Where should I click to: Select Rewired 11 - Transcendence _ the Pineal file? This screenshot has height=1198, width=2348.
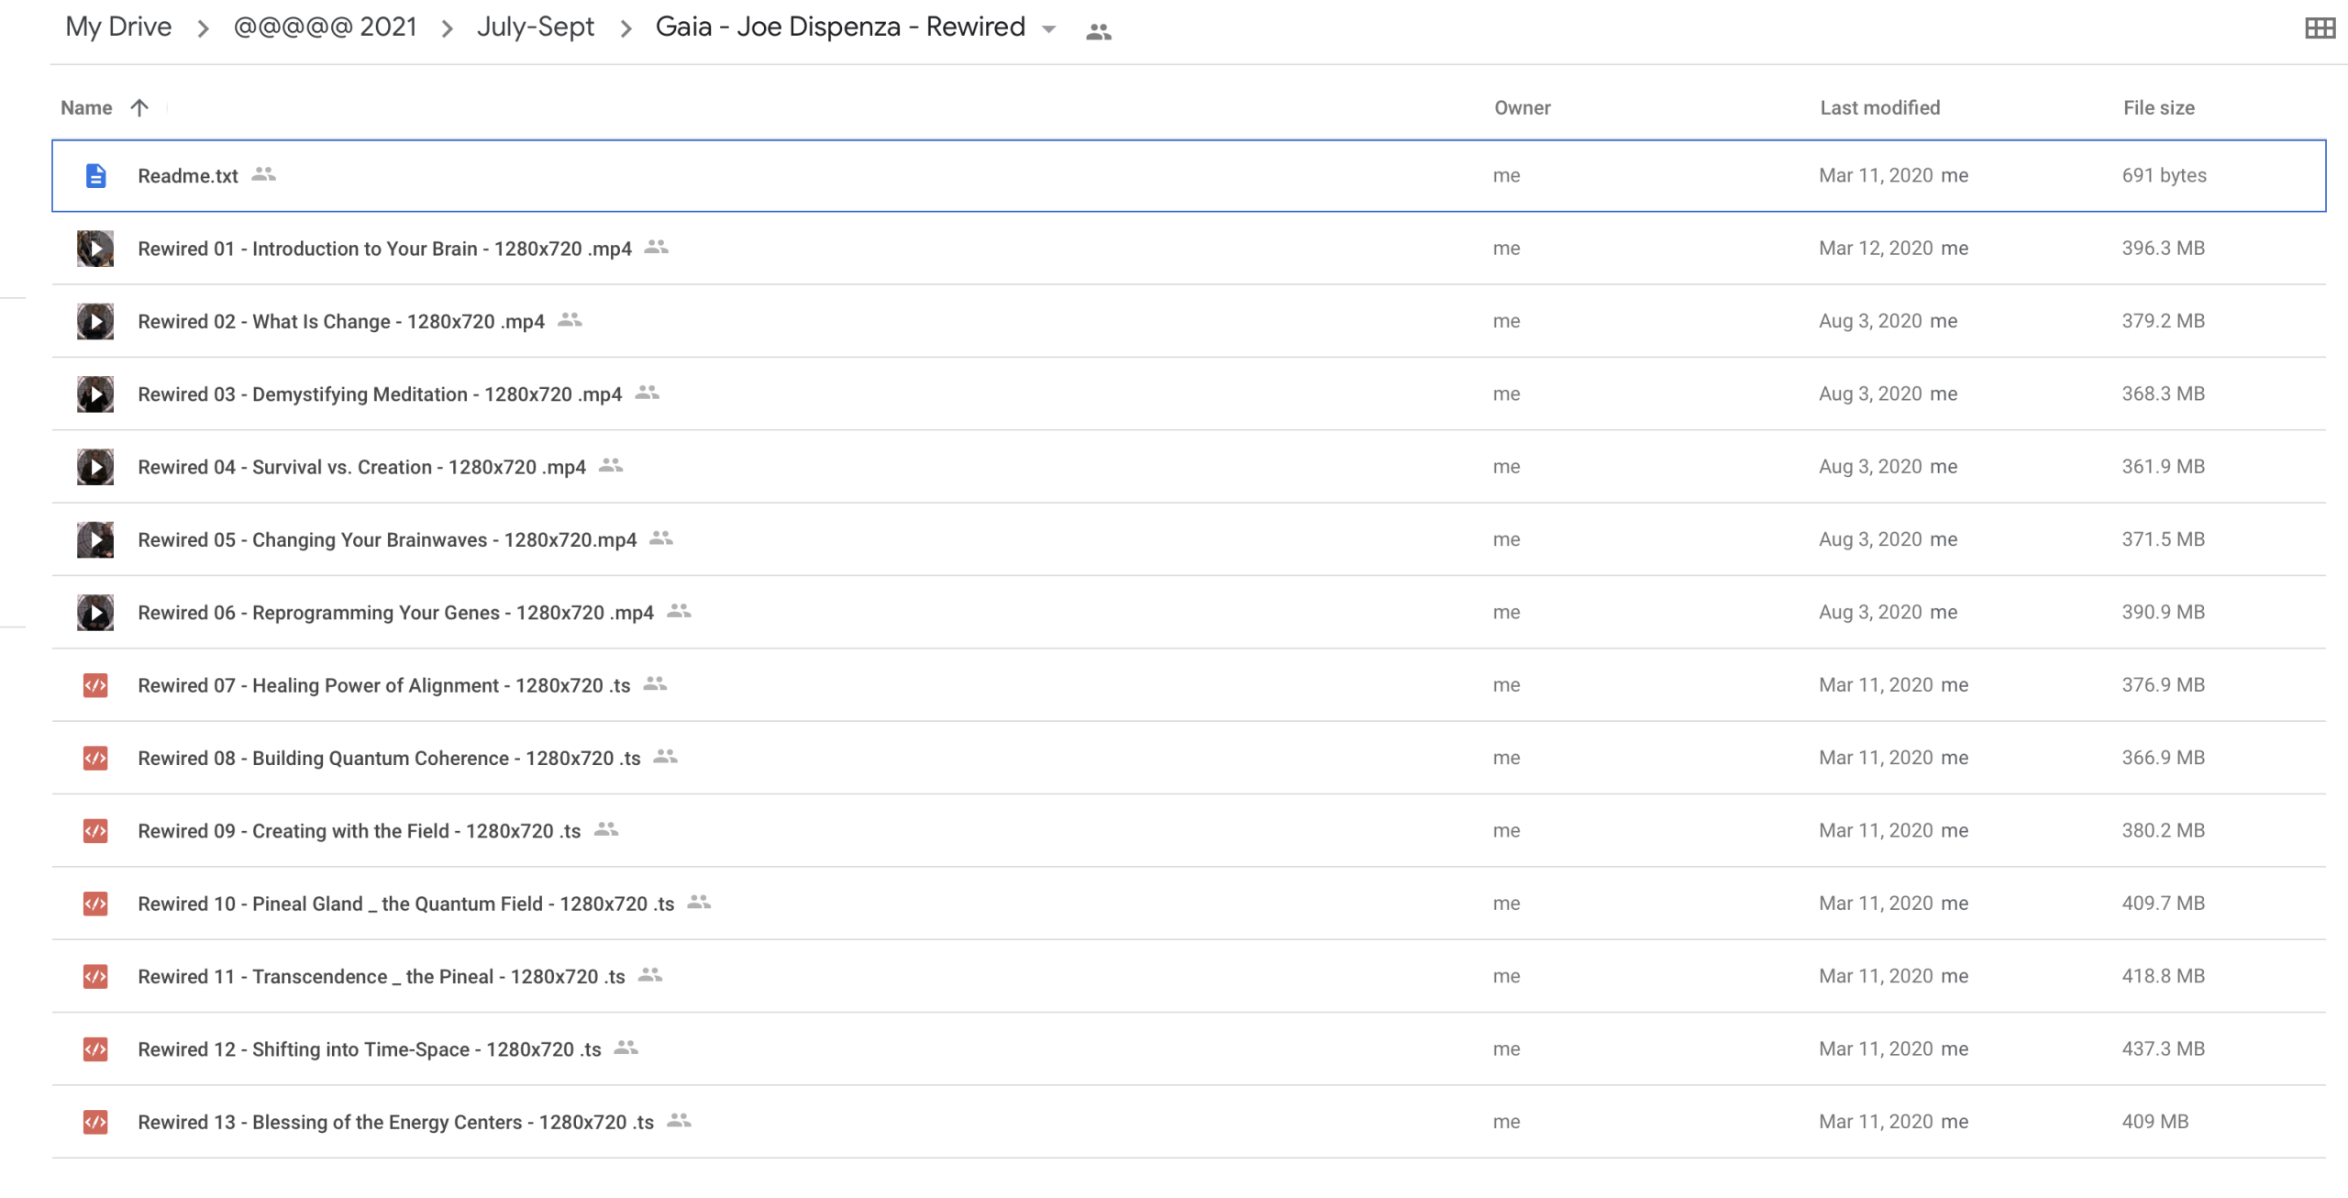click(382, 976)
